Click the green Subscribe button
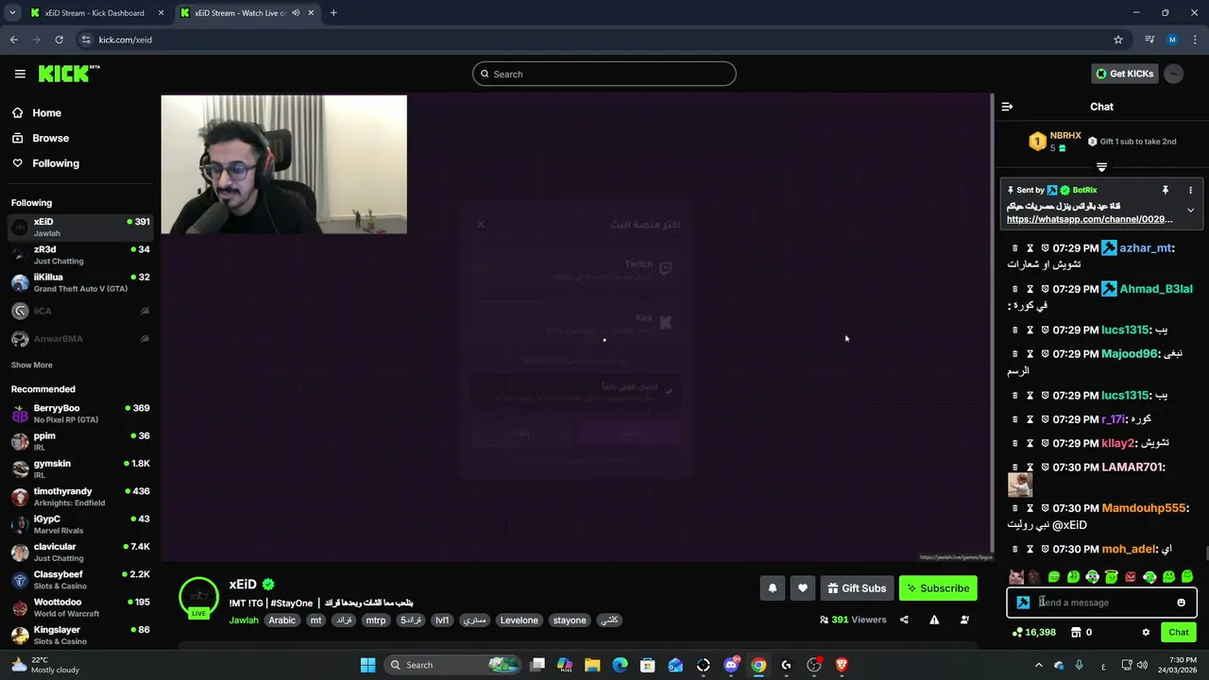 tap(938, 588)
